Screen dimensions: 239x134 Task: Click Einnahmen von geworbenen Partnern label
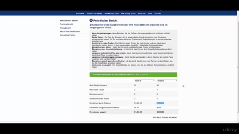tap(104, 108)
